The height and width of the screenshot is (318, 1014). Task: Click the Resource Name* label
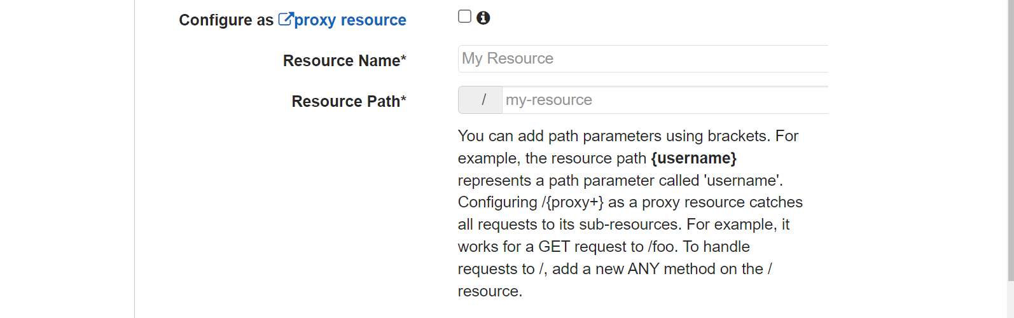coord(345,60)
